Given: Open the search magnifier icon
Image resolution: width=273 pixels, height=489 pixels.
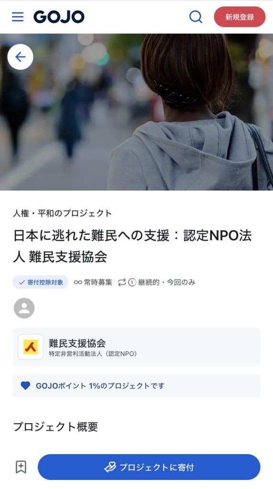Looking at the screenshot, I should 196,17.
